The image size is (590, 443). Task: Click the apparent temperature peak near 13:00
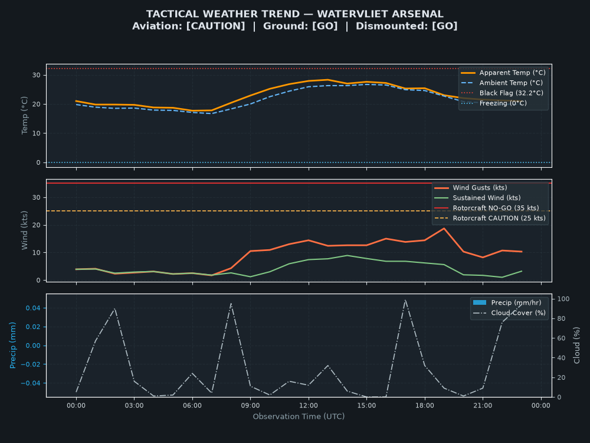point(327,80)
